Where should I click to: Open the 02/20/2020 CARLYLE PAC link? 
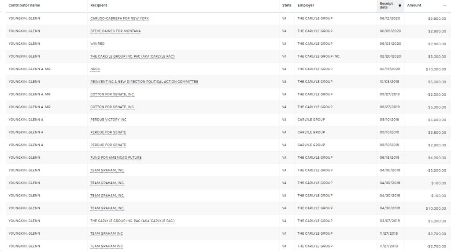132,56
